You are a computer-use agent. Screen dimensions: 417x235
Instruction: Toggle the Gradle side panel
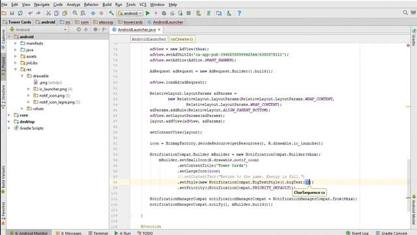coord(414,38)
